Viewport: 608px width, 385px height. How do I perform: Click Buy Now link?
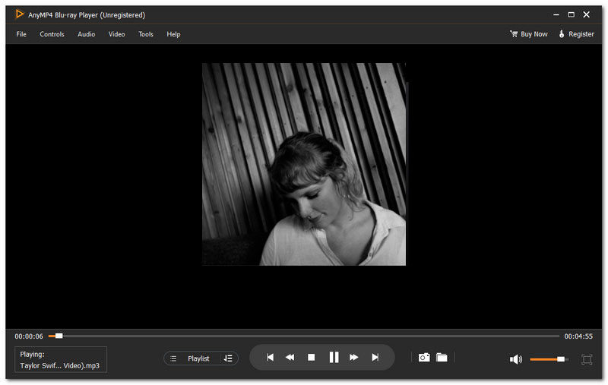coord(534,34)
